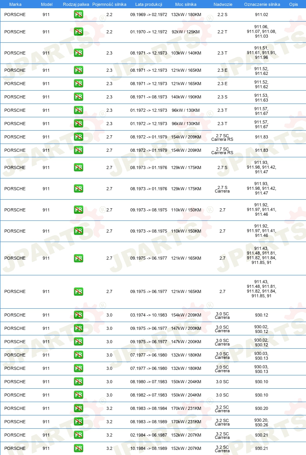Select the fuel type icon in the 140kW / 190KM row
Screen dimensions: 306x455
coord(78,97)
